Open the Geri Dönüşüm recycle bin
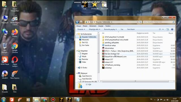The image size is (181, 102). pos(5,48)
